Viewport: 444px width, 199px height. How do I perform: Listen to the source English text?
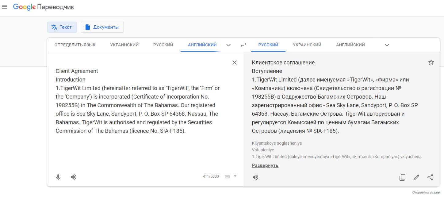click(74, 177)
